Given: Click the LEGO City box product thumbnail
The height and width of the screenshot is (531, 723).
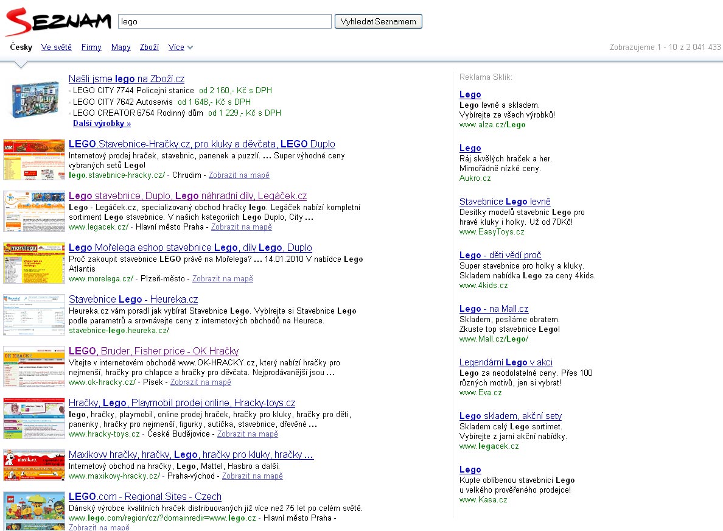Looking at the screenshot, I should [35, 100].
